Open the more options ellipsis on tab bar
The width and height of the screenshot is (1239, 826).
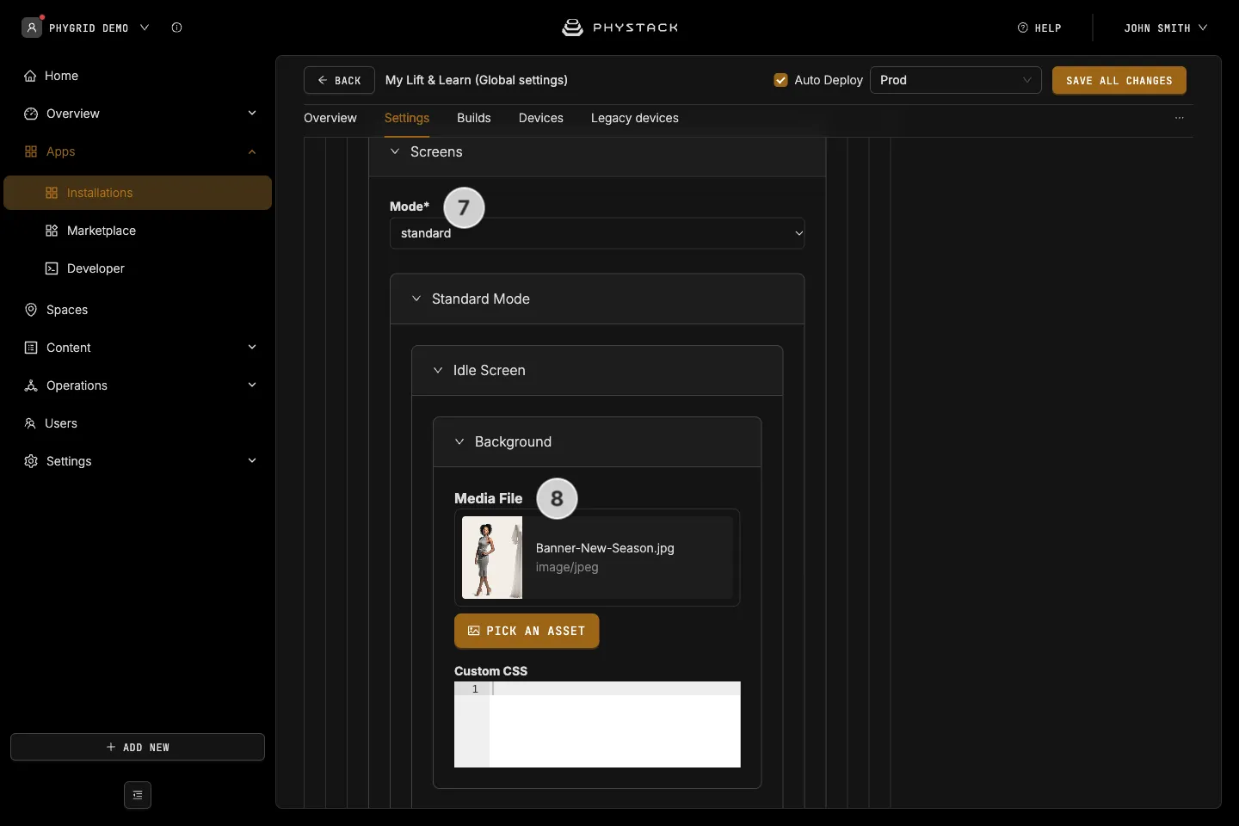point(1180,118)
